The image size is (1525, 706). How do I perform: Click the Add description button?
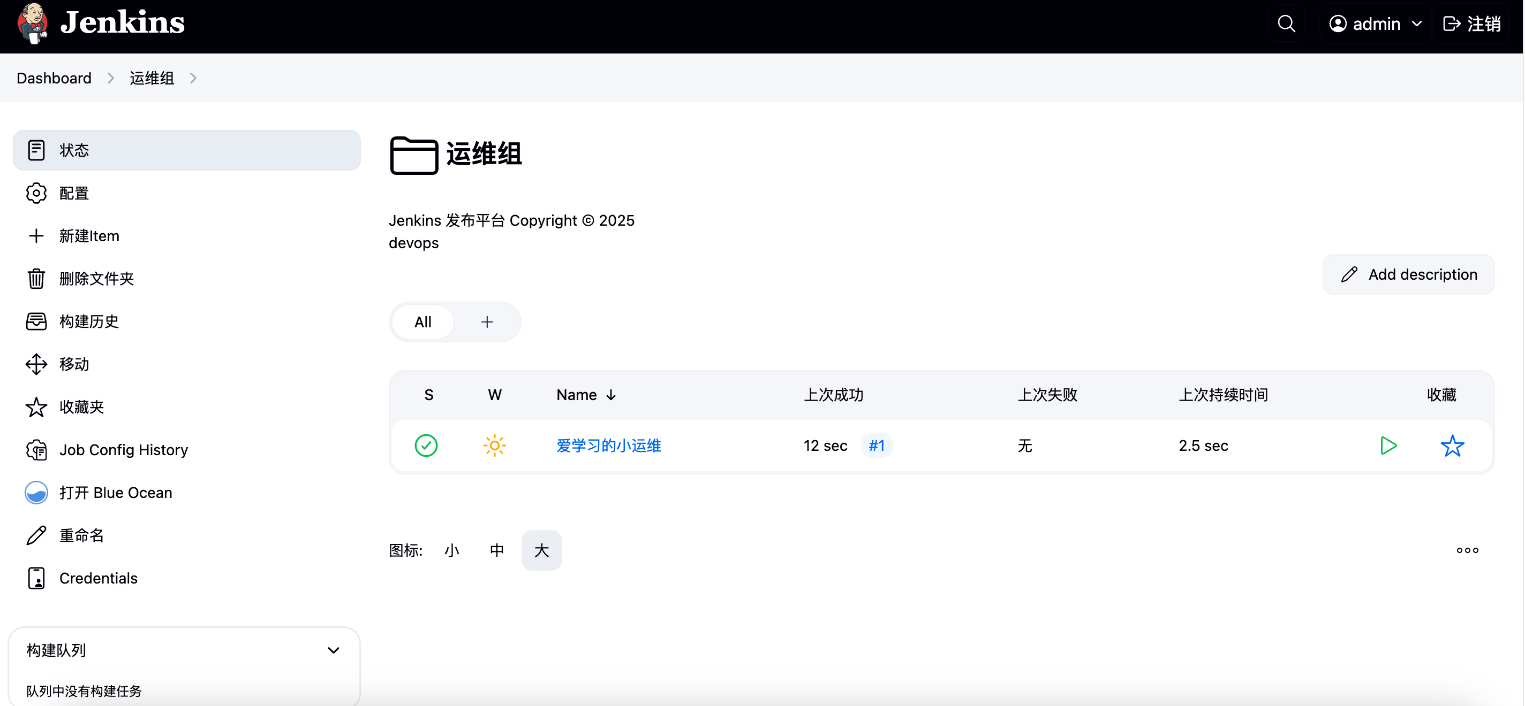(1408, 274)
